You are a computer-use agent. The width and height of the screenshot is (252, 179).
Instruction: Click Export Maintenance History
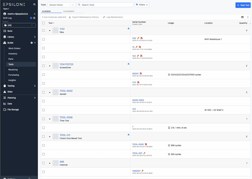(84, 17)
